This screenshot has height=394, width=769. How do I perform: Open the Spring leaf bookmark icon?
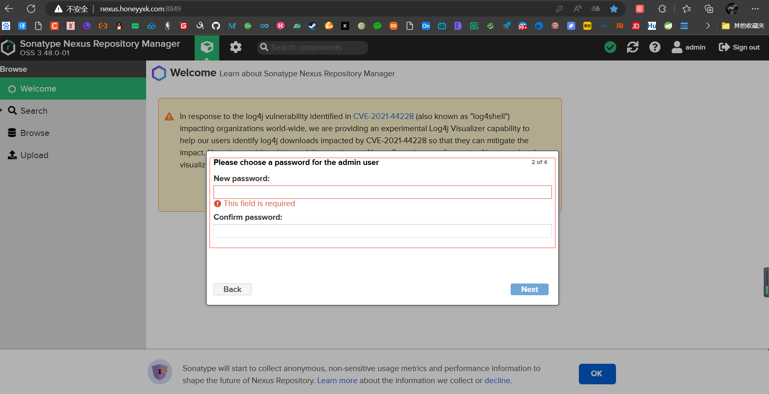668,26
